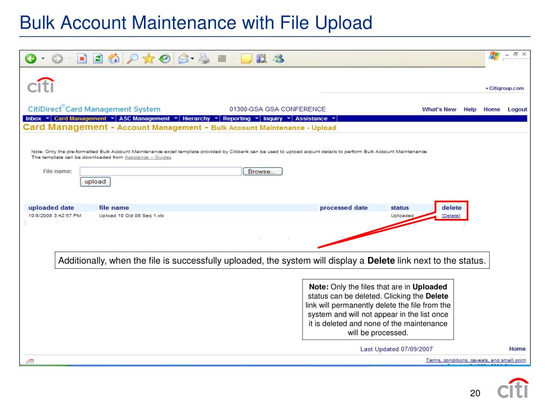Open the Assistance – Guides link
This screenshot has height=412, width=550.
click(x=148, y=157)
